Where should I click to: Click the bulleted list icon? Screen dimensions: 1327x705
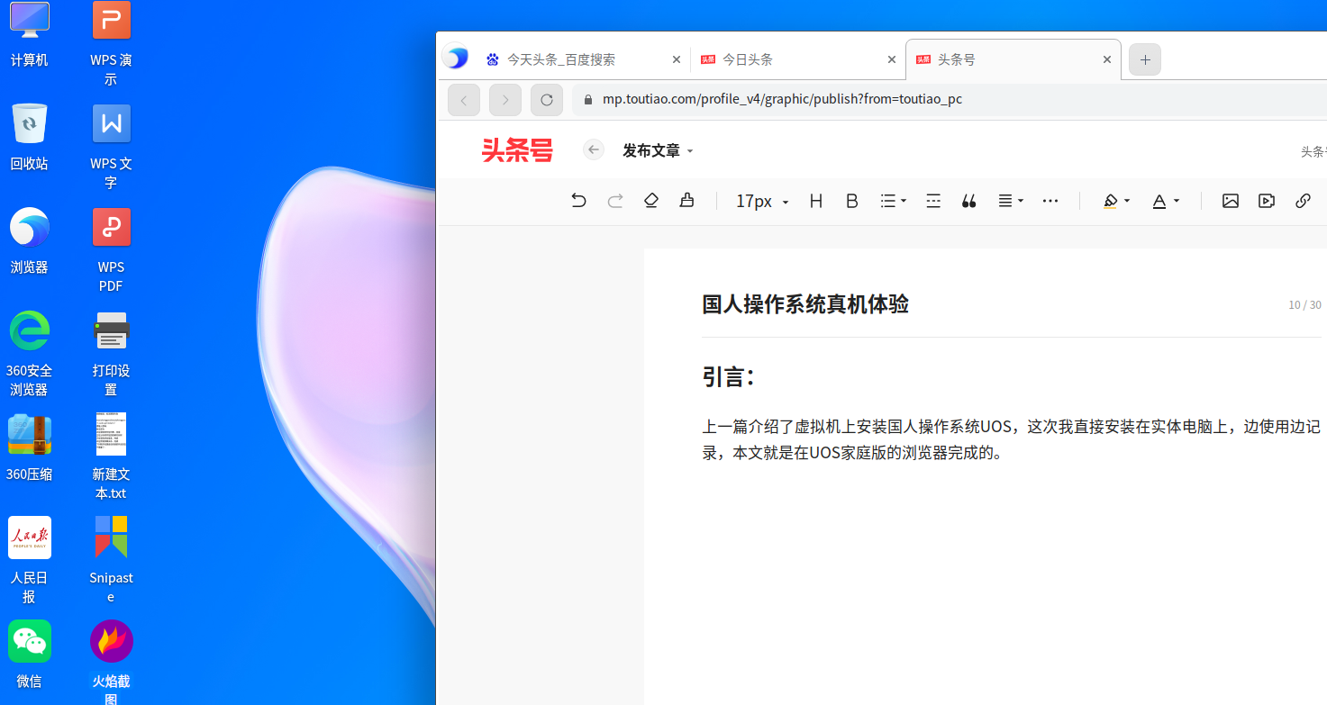[887, 201]
